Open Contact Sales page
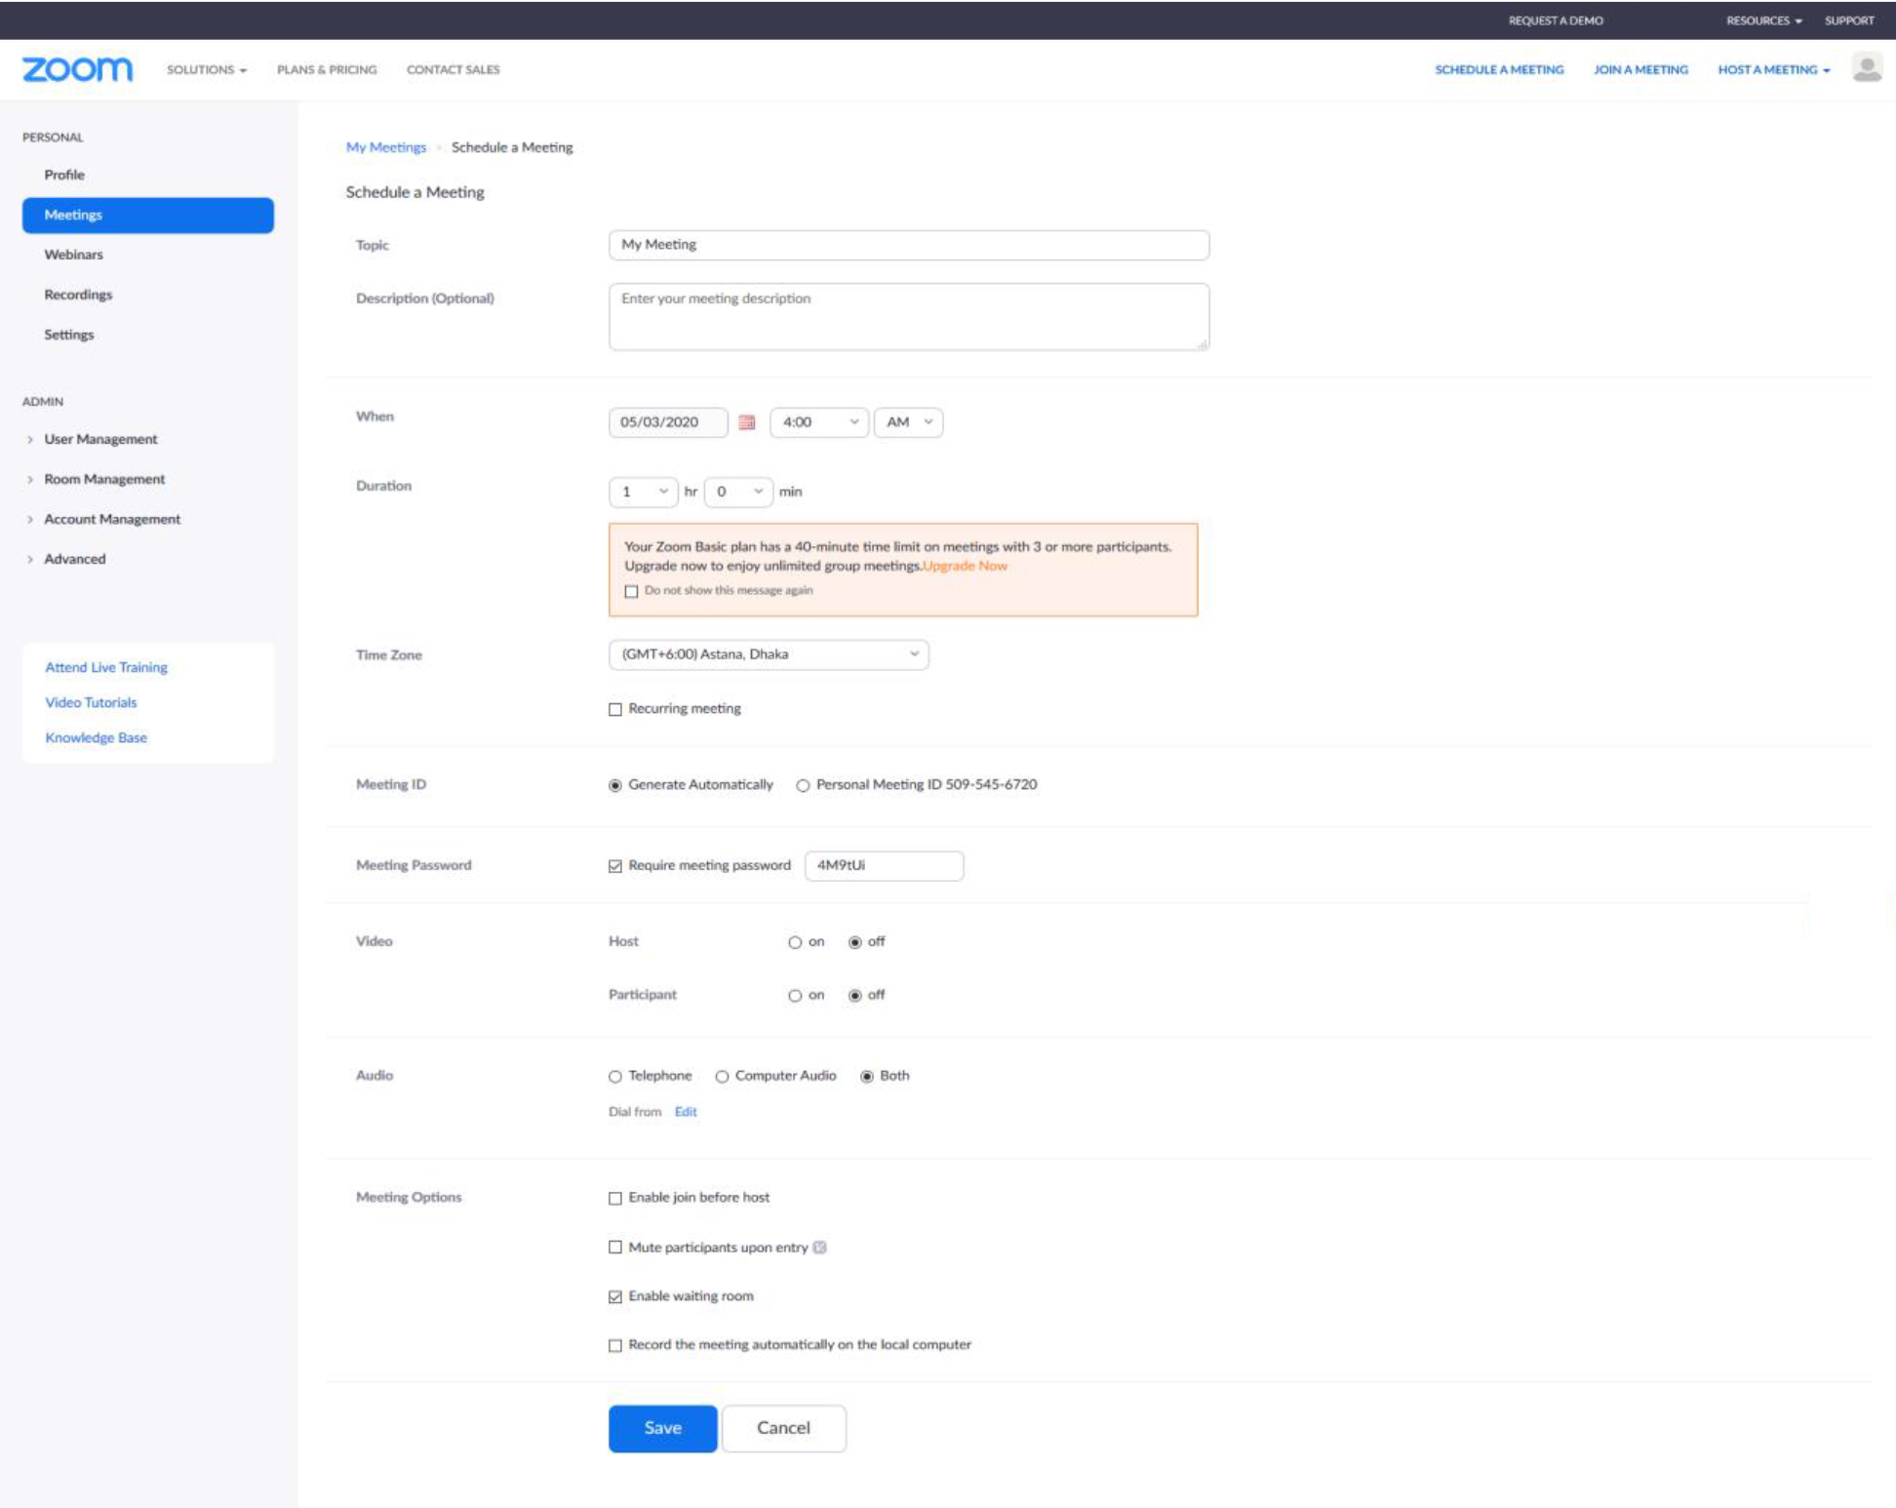Viewport: 1896px width, 1508px height. click(x=453, y=69)
